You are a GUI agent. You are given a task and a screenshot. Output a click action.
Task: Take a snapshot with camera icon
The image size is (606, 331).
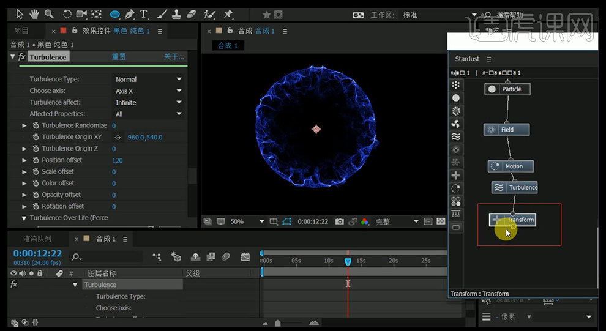click(339, 221)
